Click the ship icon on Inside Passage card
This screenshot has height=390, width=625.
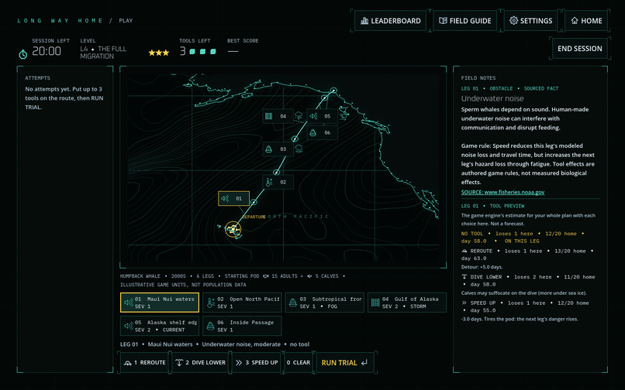(x=210, y=326)
